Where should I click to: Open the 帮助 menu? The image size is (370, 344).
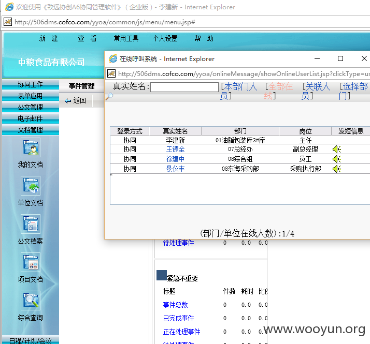click(x=204, y=38)
